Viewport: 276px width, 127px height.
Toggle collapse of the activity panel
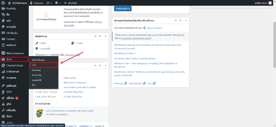coord(106,65)
